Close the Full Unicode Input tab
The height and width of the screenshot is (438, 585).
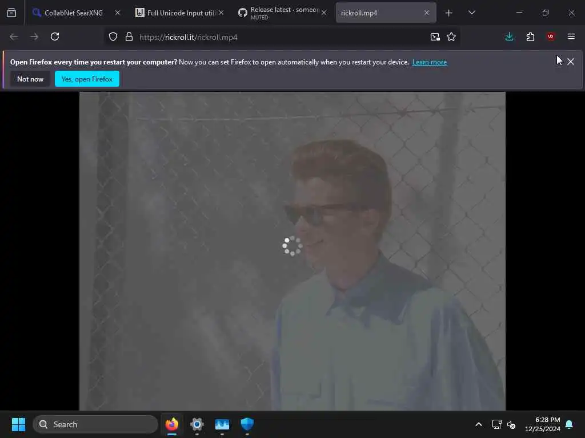point(221,13)
